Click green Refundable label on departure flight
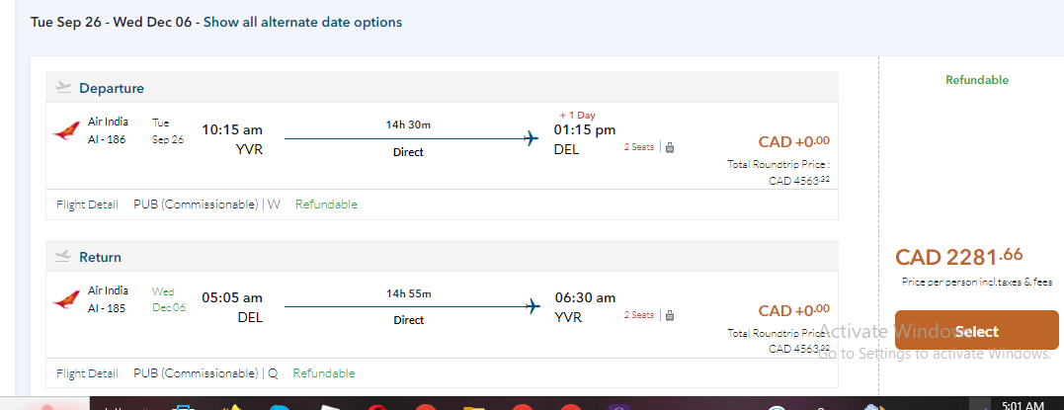1064x410 pixels. (326, 205)
